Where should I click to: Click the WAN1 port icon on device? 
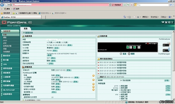(x=135, y=47)
